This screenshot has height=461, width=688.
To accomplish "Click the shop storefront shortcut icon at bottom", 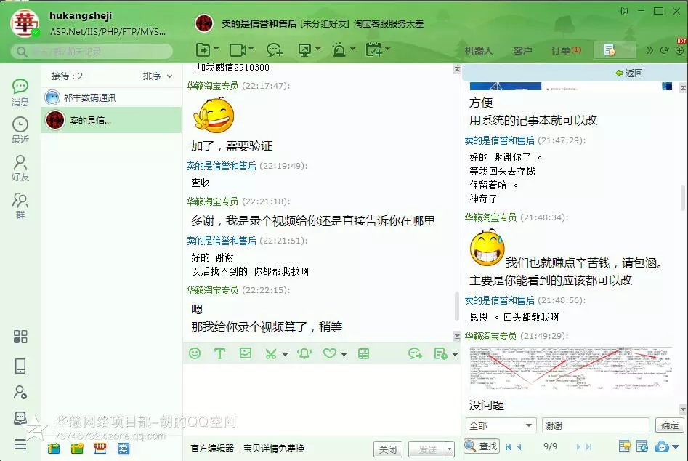I will (100, 448).
